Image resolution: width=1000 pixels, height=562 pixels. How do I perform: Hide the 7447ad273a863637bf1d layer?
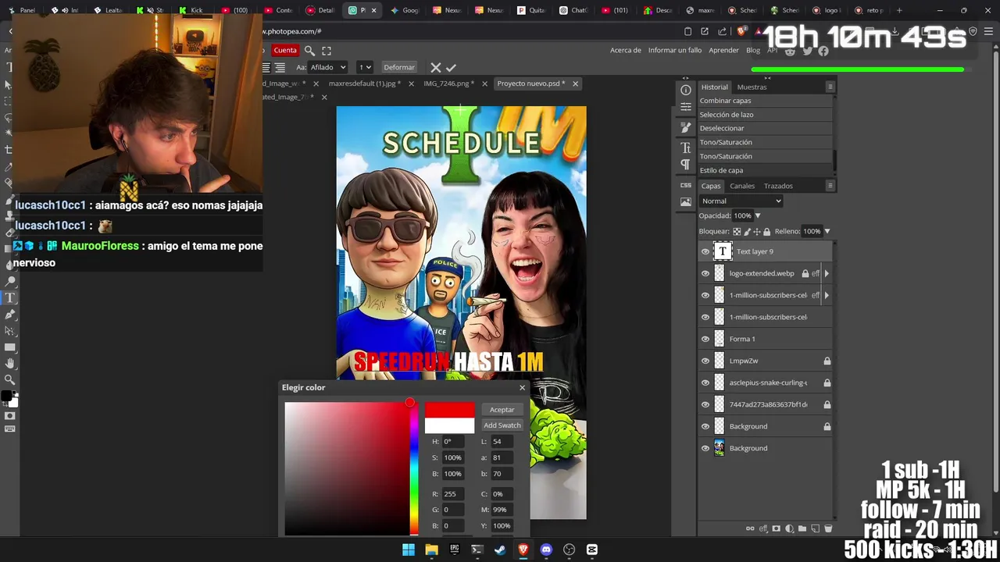tap(705, 404)
